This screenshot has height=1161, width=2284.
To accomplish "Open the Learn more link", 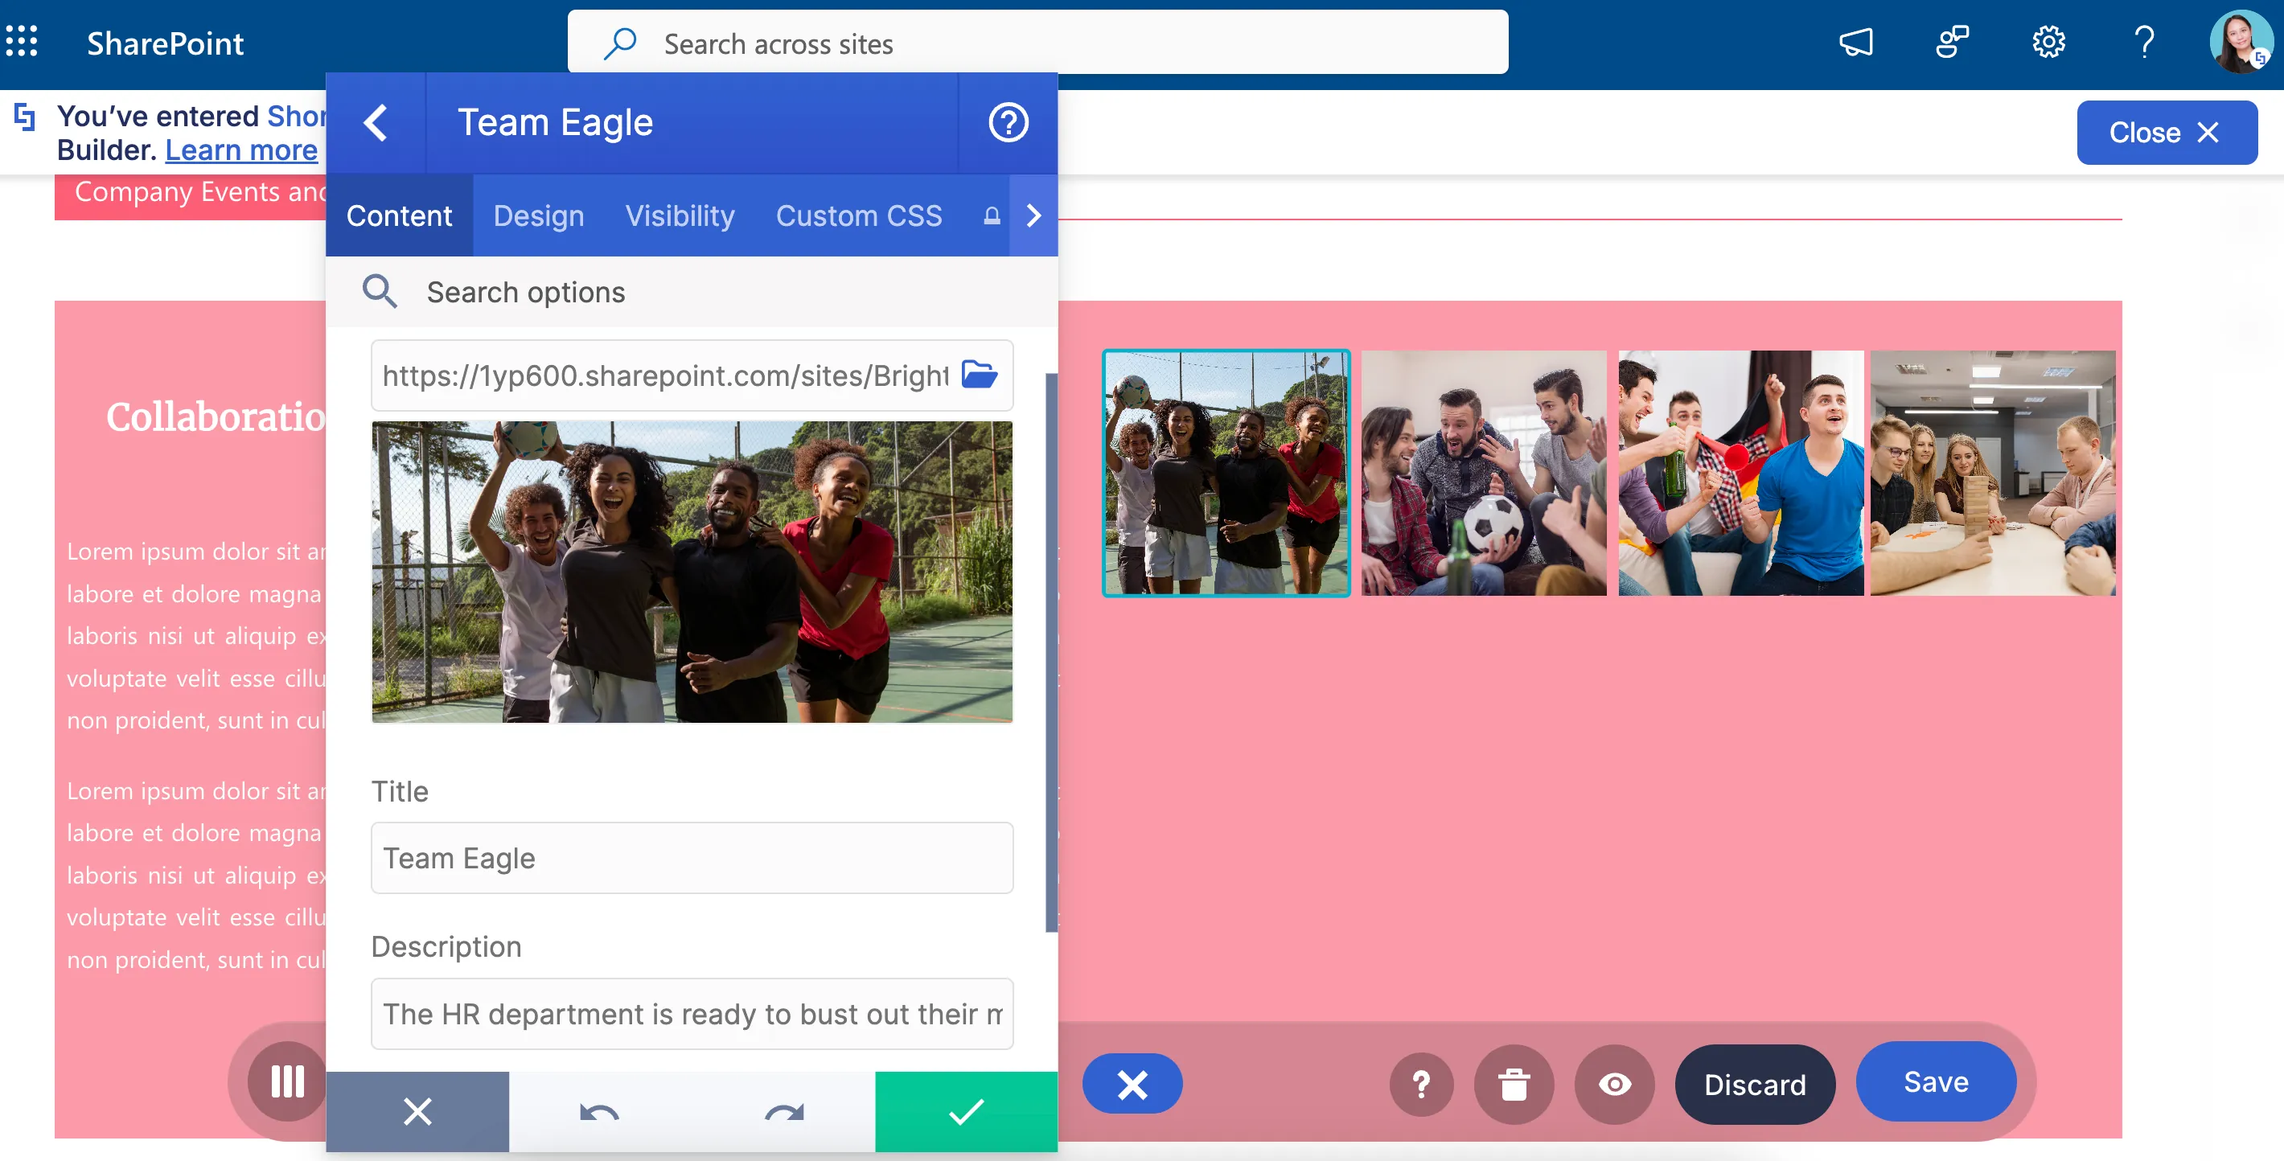I will 241,150.
